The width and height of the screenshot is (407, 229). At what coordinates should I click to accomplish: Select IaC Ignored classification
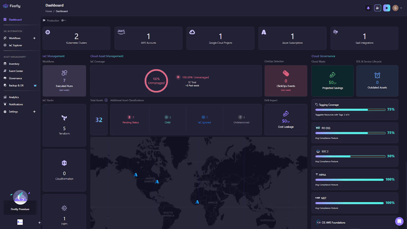[205, 120]
